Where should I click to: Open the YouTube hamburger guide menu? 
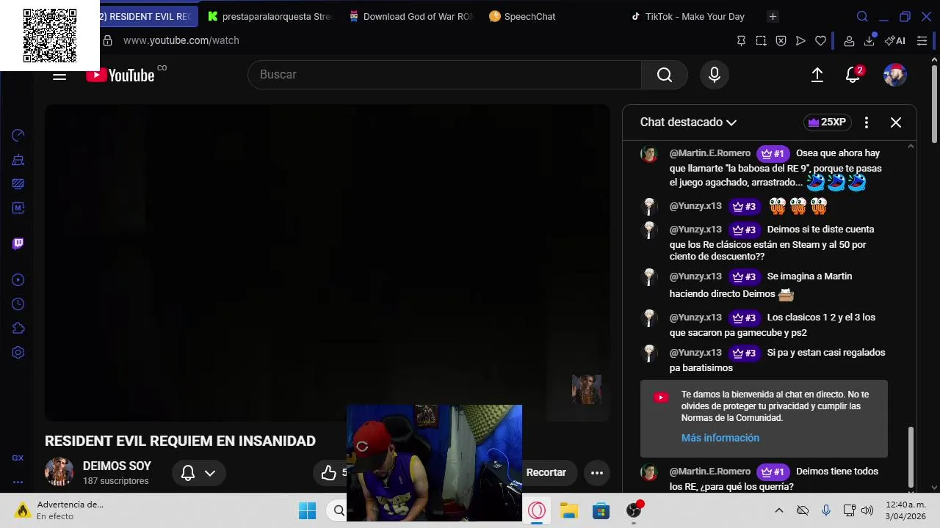59,75
